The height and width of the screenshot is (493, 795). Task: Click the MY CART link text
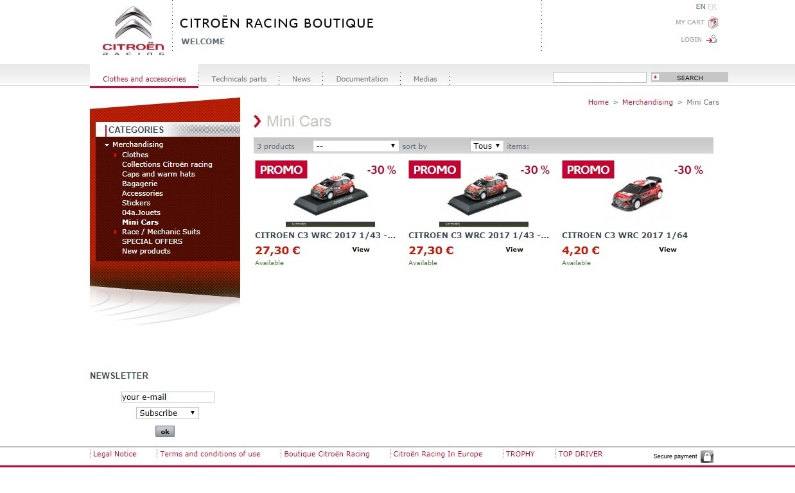tap(690, 22)
